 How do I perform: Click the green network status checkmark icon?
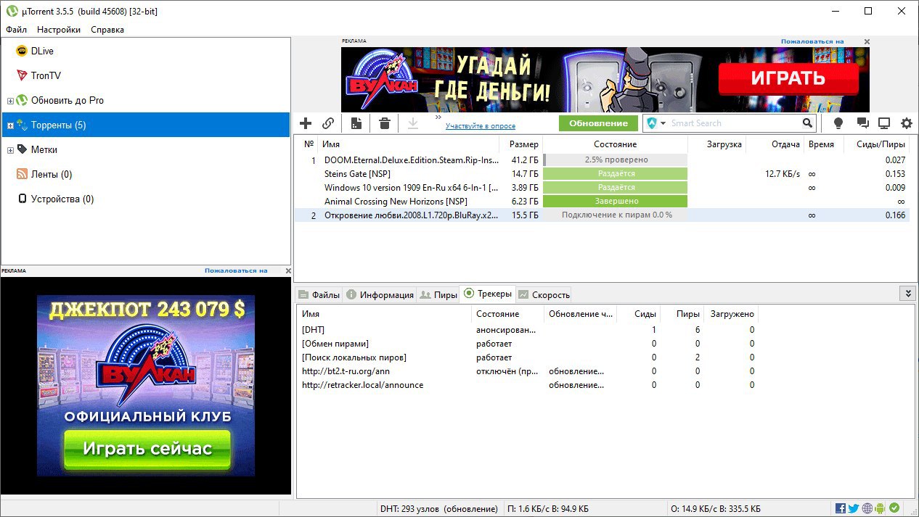[894, 508]
